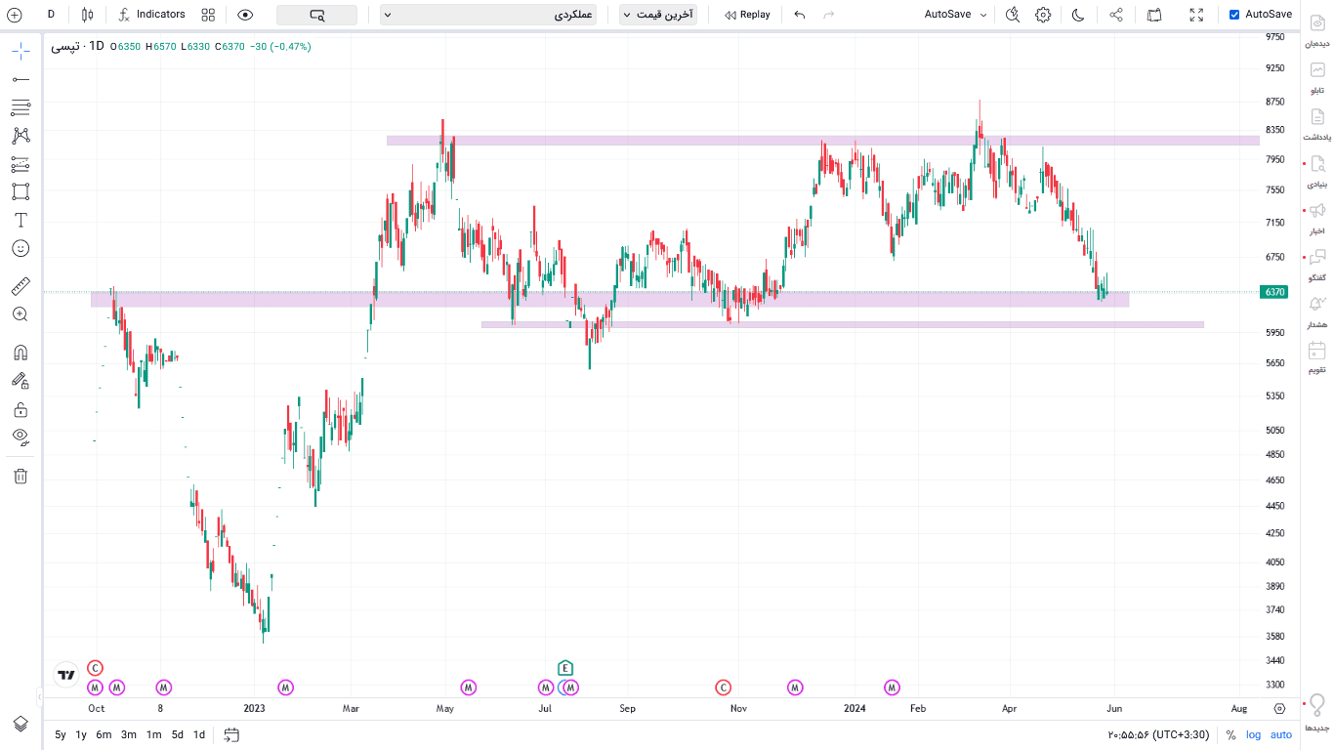This screenshot has width=1334, height=750.
Task: Open the یادداشت notes panel
Action: point(1317,124)
